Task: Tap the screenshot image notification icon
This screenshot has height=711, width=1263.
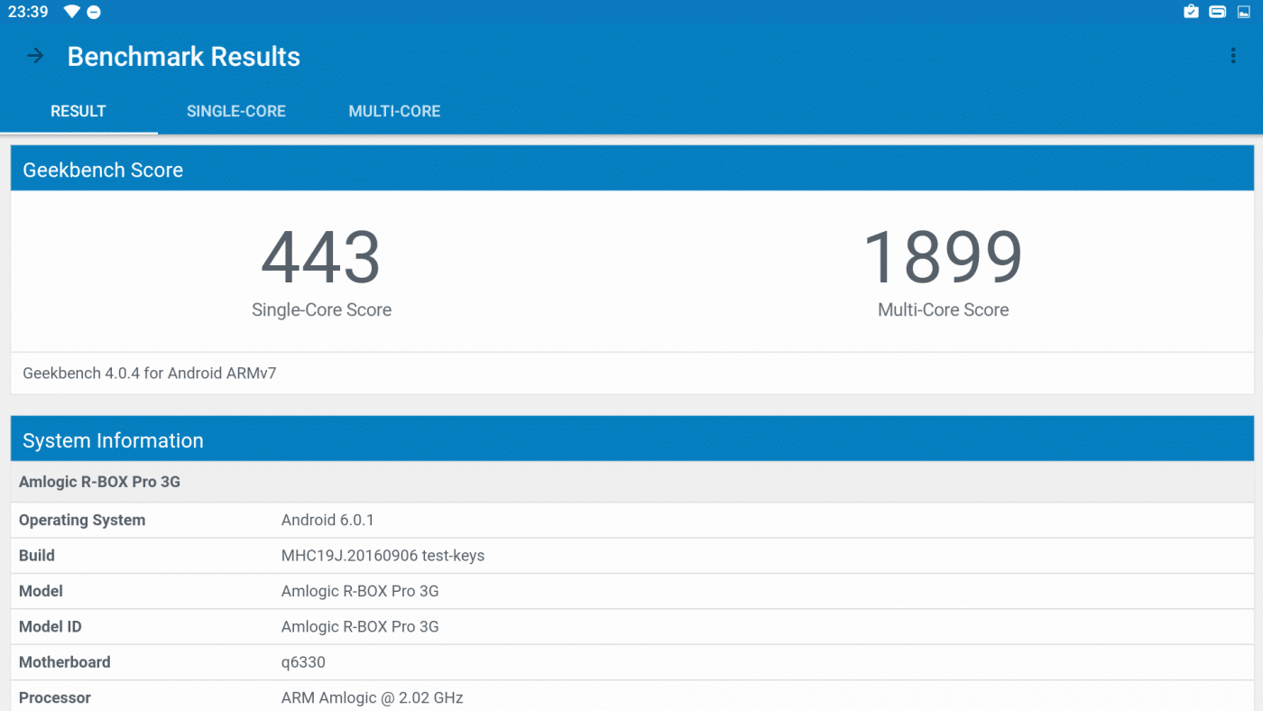Action: click(x=1243, y=12)
